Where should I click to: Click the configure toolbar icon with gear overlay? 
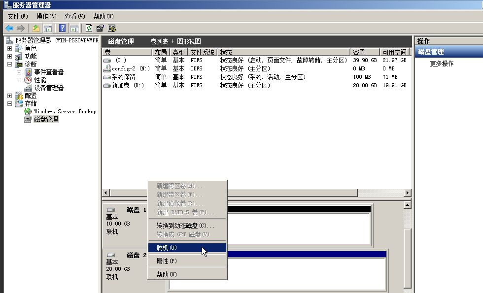click(112, 28)
